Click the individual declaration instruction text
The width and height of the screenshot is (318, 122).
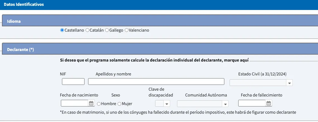point(154,60)
